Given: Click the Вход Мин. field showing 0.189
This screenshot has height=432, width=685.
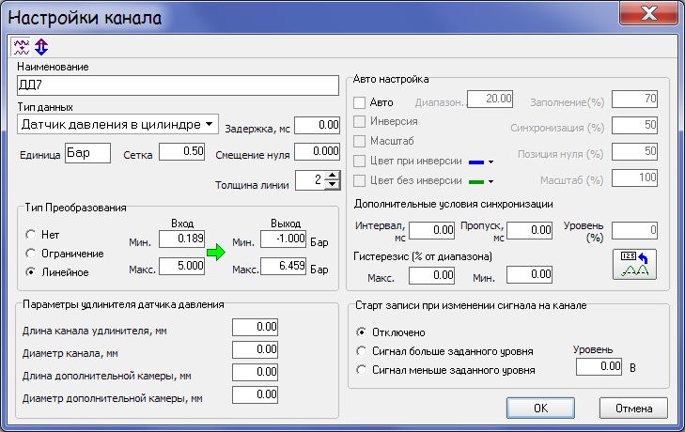Looking at the screenshot, I should 181,239.
